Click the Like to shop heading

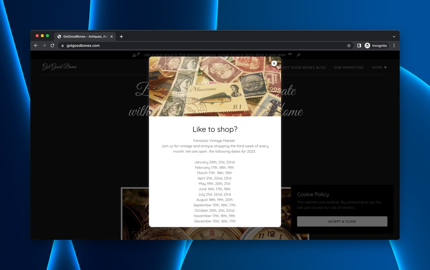[215, 129]
